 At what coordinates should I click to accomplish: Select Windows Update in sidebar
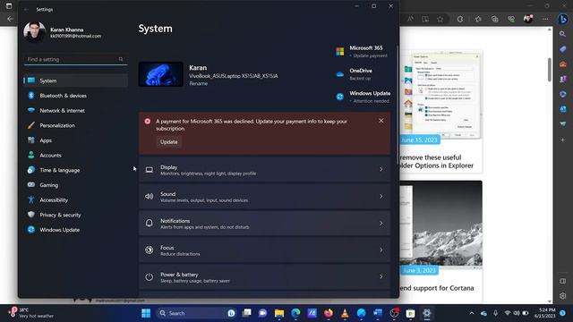point(75,230)
